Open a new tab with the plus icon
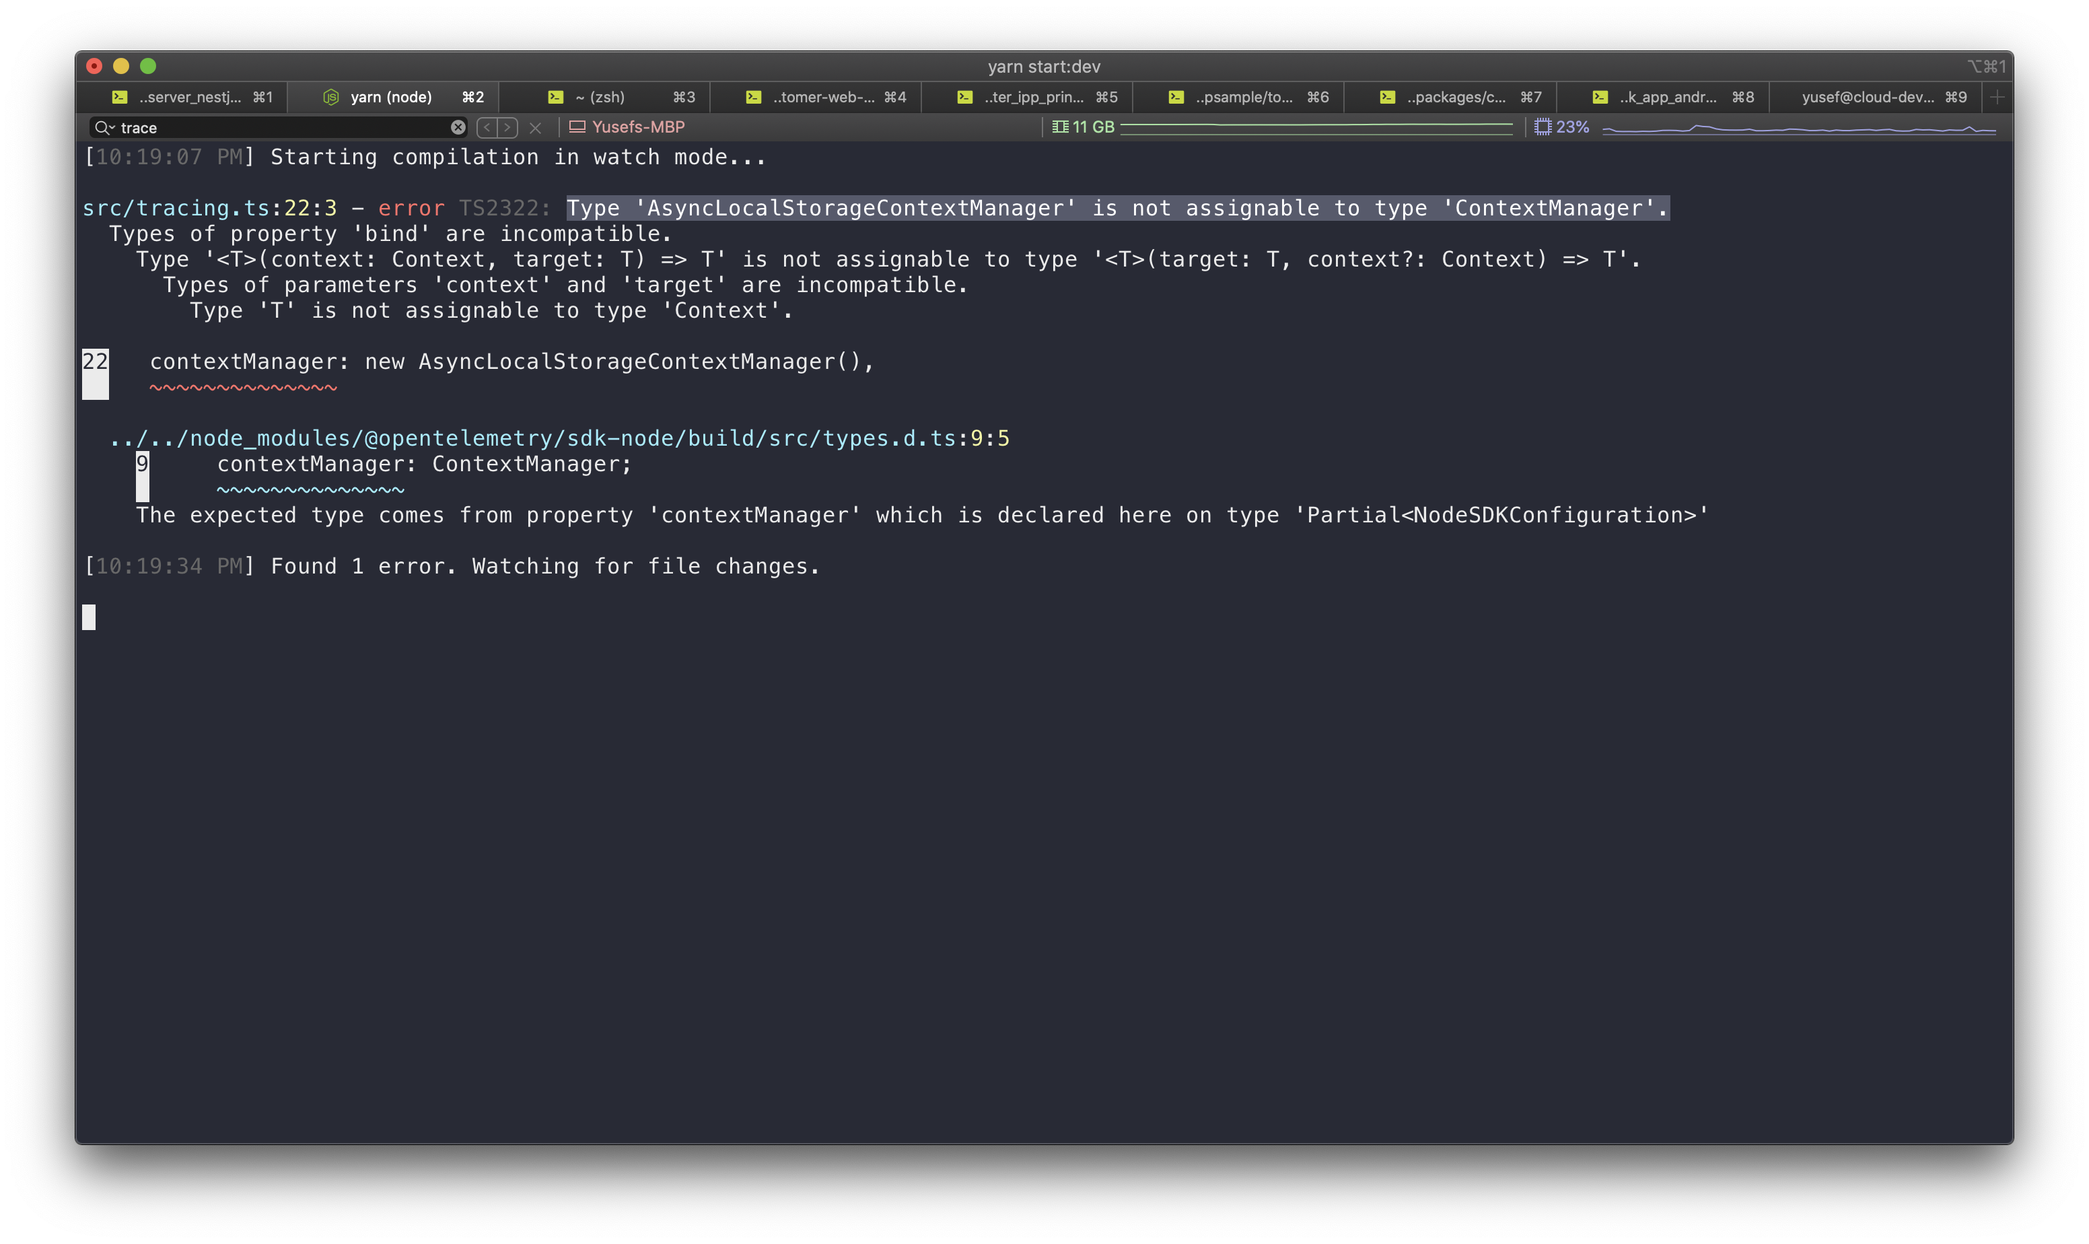Screen dimensions: 2089x1244 [x=1997, y=96]
